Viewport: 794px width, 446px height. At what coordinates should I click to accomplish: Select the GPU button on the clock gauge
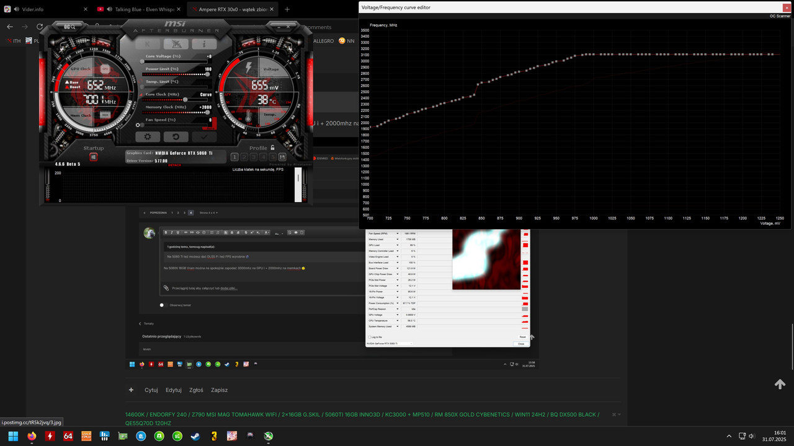(x=105, y=69)
